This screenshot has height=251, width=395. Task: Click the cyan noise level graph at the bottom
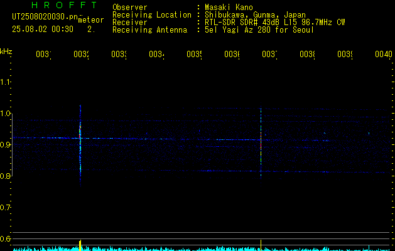(x=202, y=248)
